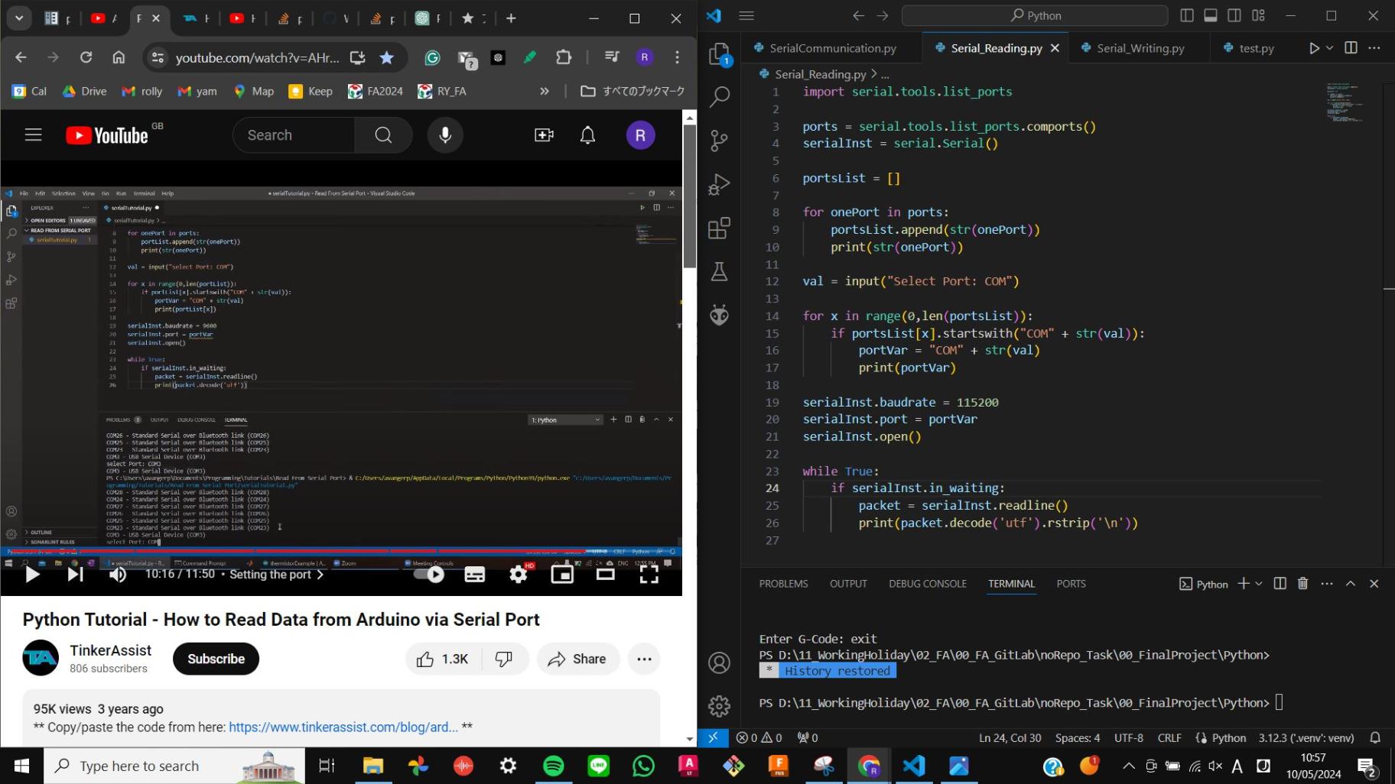
Task: Open PlatformIO alien icon in activity bar
Action: click(x=720, y=315)
